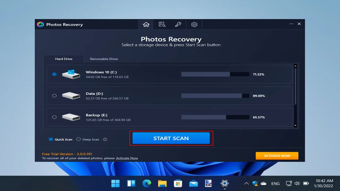Click the Windows 10 (C:) drive icon
This screenshot has width=340, height=191.
point(71,74)
